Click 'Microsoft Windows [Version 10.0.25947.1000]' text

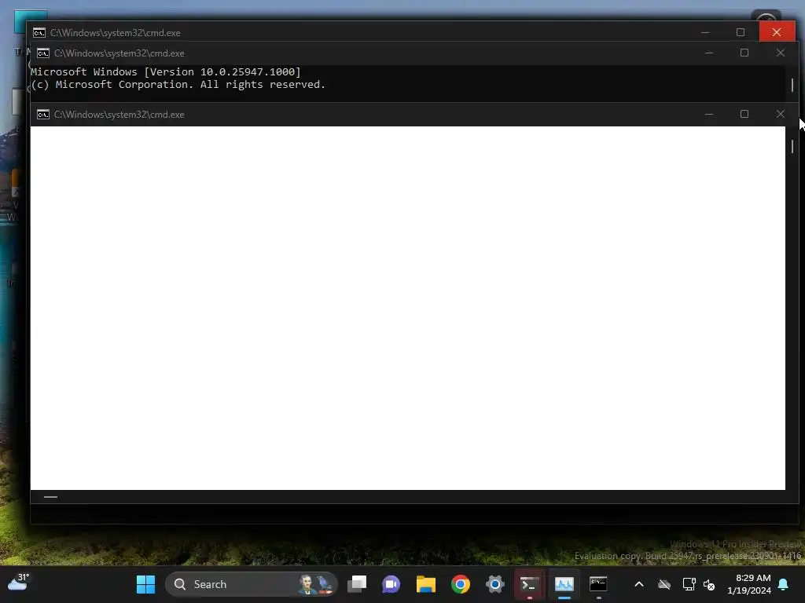165,71
